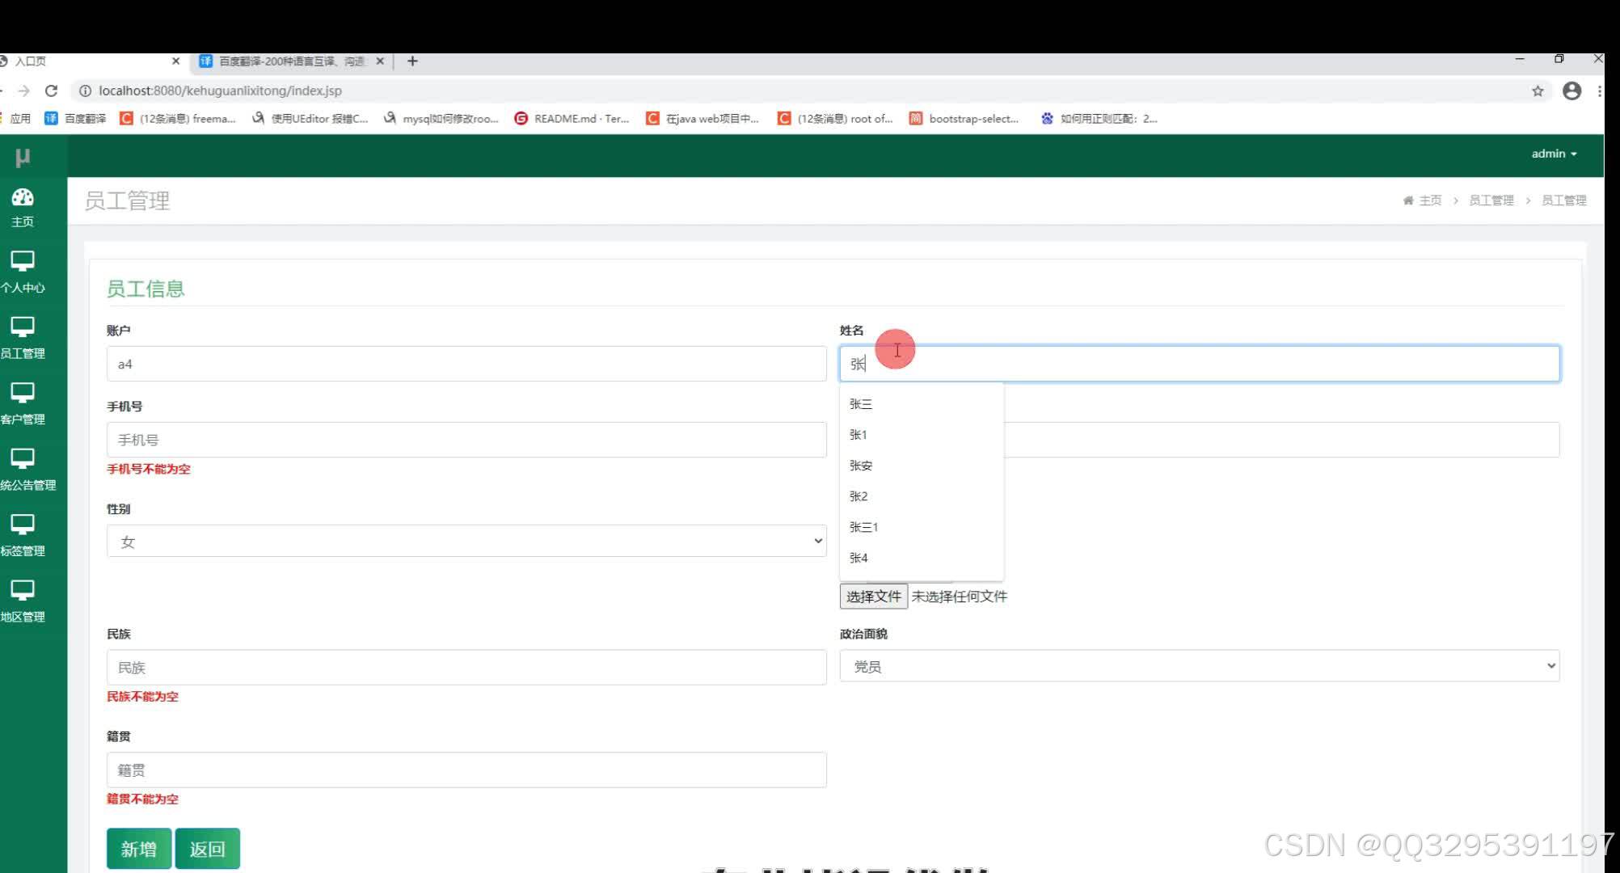Choose suggestion 张安 from autocomplete

click(x=922, y=465)
